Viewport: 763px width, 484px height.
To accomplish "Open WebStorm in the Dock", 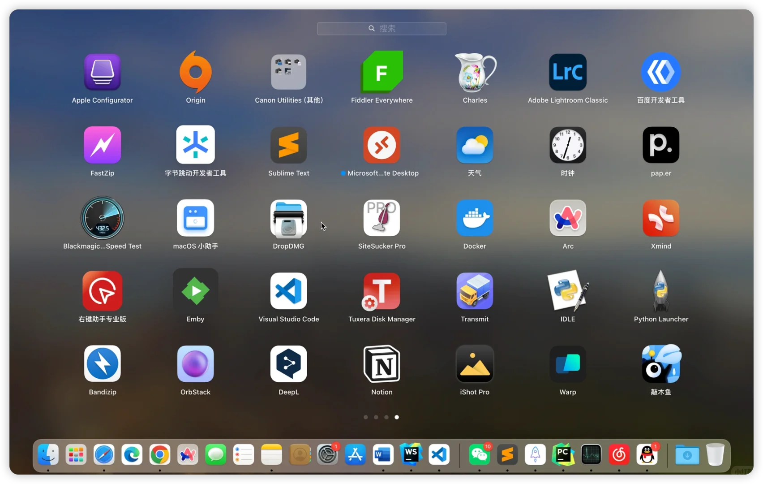I will 411,455.
